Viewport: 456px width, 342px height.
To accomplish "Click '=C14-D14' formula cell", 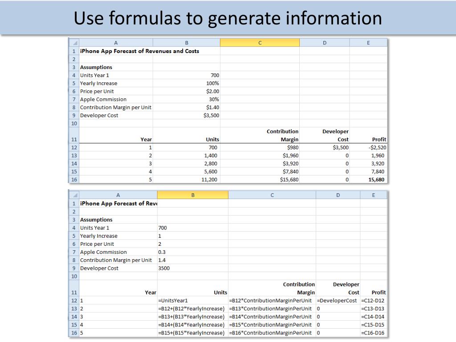I will [x=373, y=317].
